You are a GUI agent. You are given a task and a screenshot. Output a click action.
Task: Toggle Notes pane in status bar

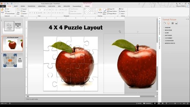click(x=139, y=103)
